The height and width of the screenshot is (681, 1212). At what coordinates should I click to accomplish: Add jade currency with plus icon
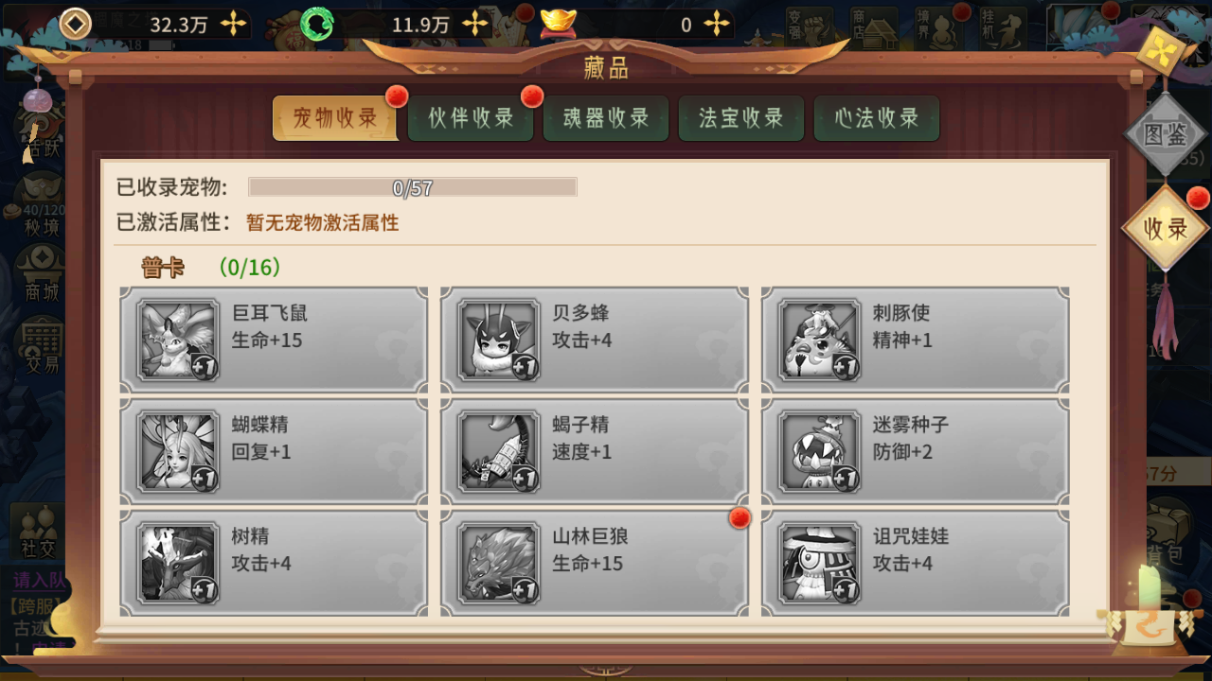(x=475, y=25)
